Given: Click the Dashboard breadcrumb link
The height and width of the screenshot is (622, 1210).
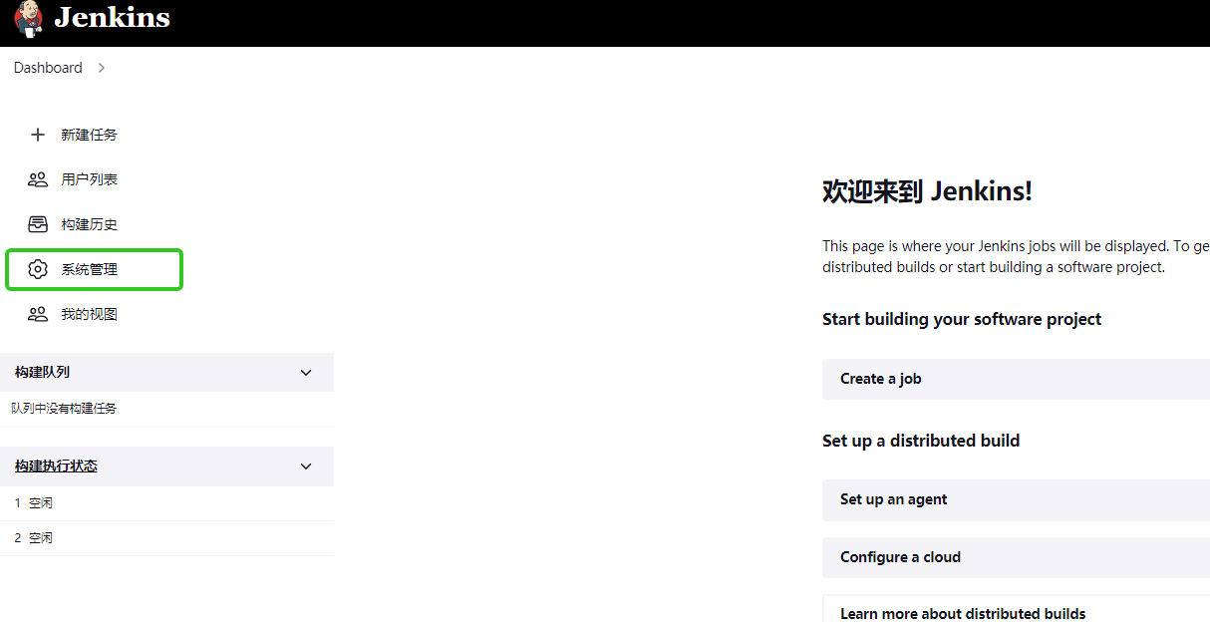Looking at the screenshot, I should (48, 68).
